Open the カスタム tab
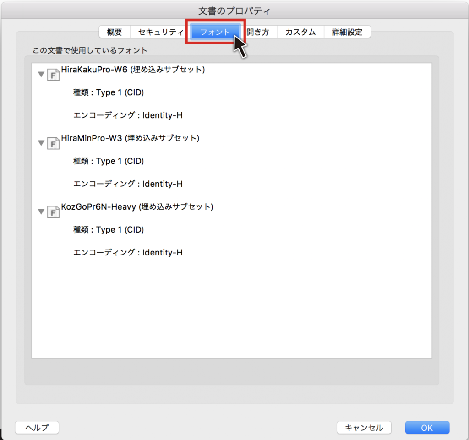469x440 pixels. 300,32
